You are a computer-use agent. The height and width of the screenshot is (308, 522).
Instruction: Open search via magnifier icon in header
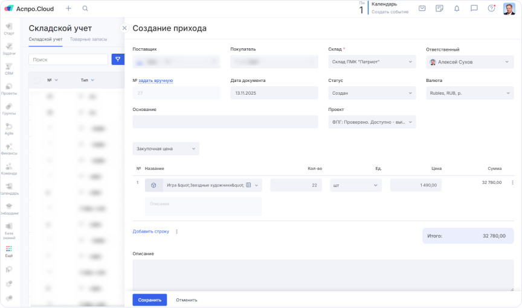85,8
